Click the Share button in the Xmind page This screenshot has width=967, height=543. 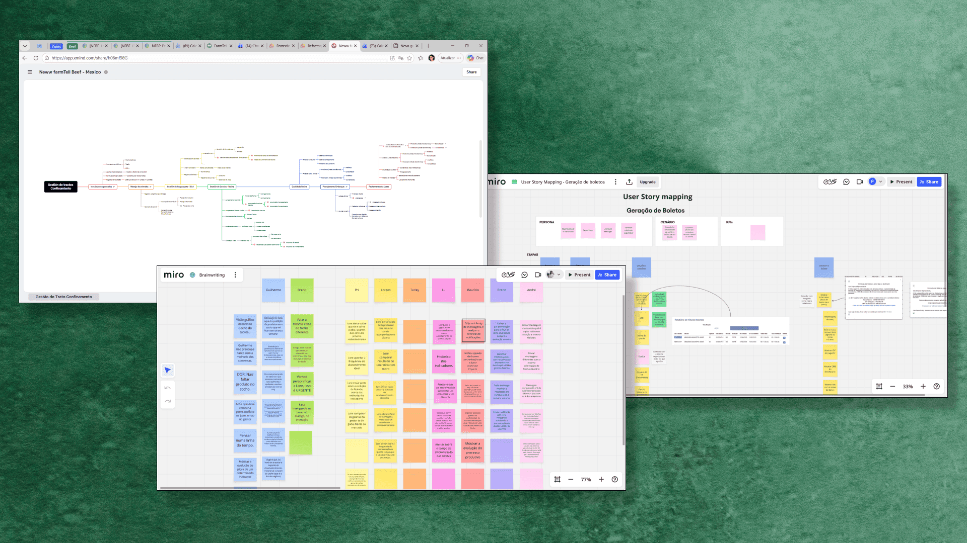coord(471,72)
